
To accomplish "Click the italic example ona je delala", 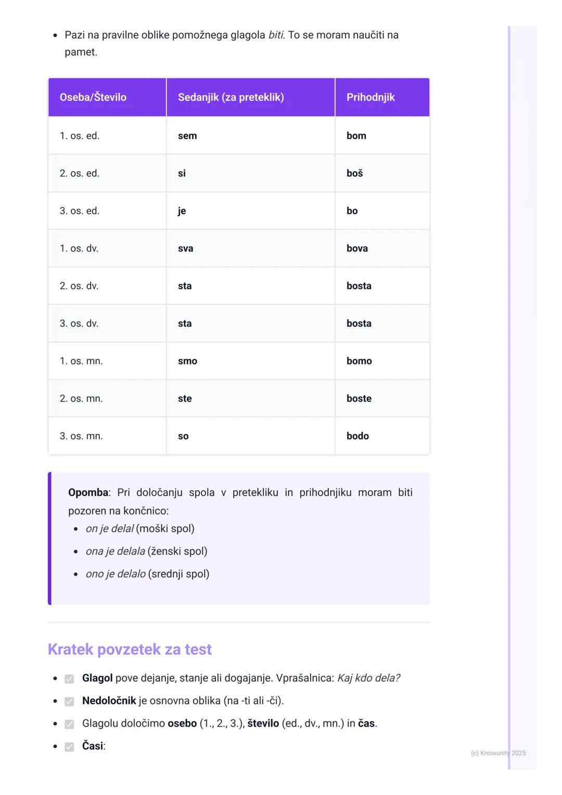I will pyautogui.click(x=116, y=551).
